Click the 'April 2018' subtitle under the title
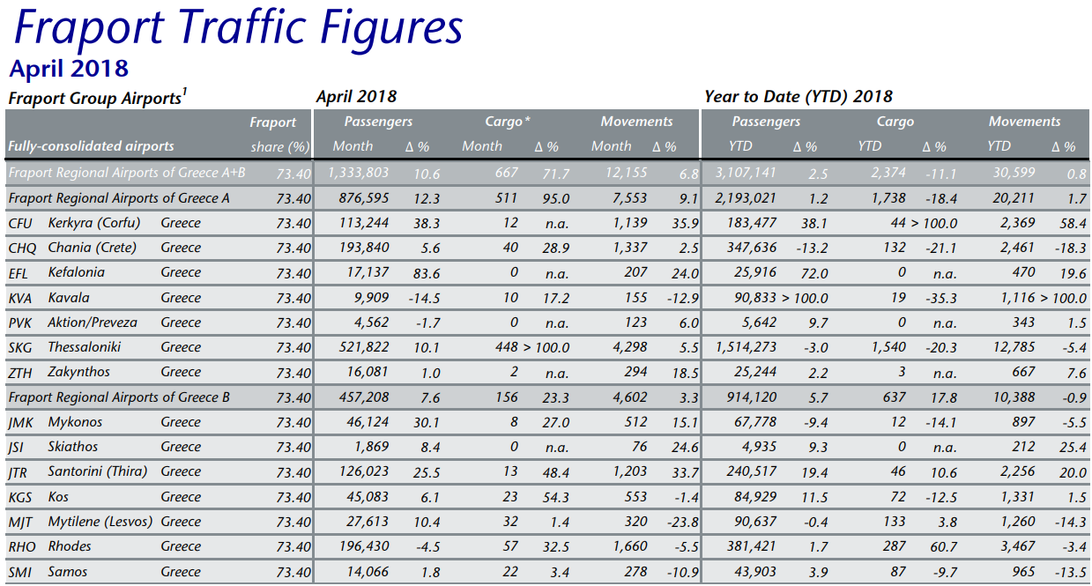 click(68, 68)
